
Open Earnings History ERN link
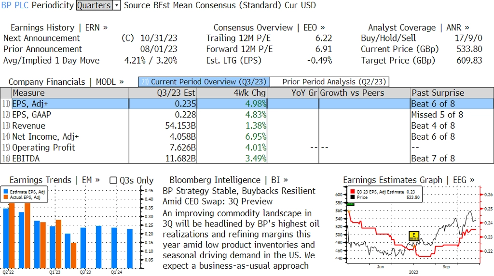pyautogui.click(x=59, y=27)
